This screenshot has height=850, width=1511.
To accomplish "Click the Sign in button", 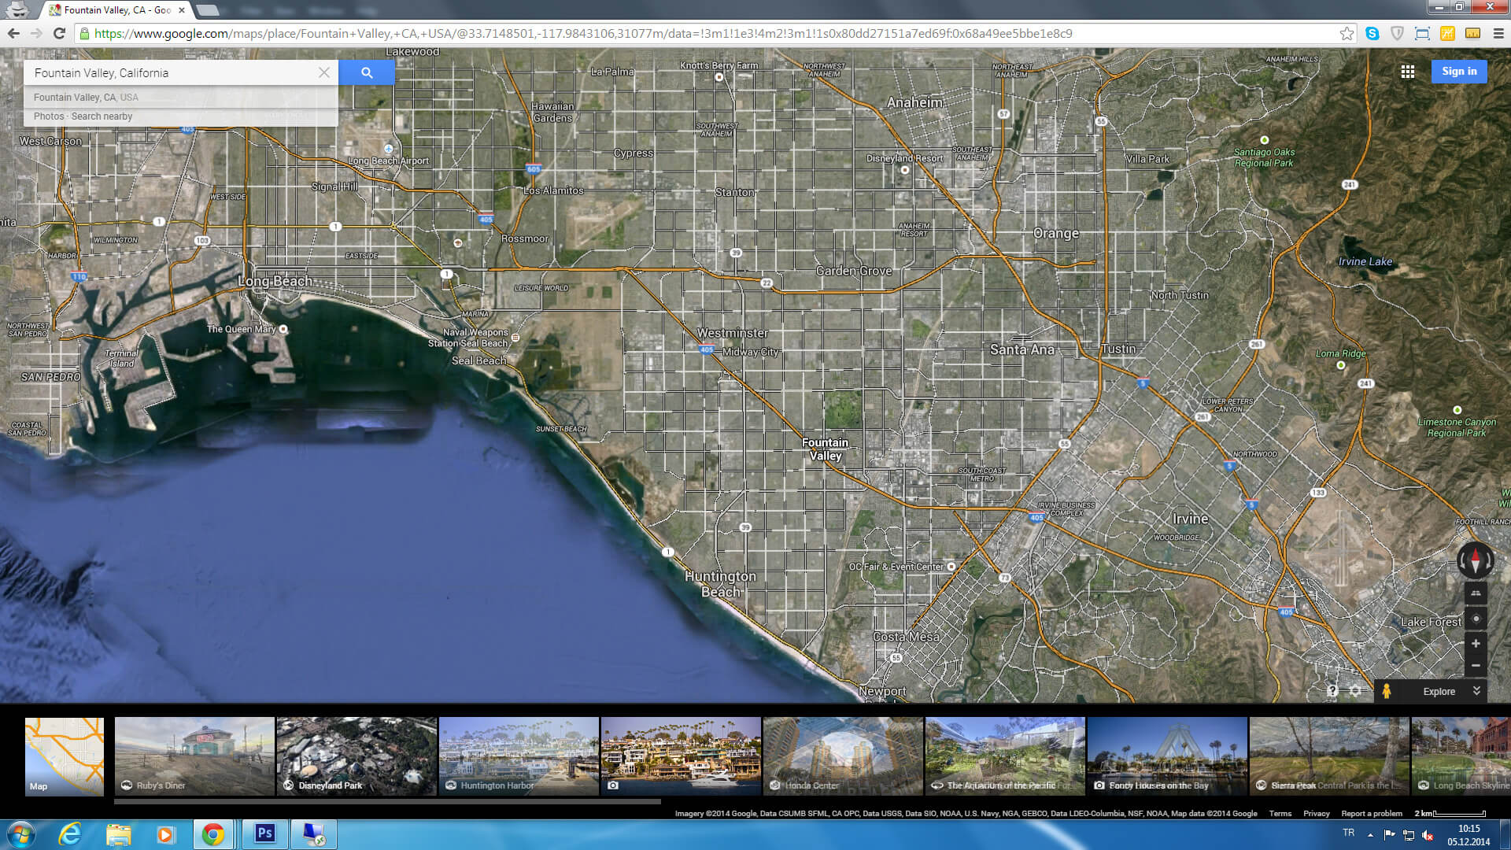I will [x=1459, y=72].
